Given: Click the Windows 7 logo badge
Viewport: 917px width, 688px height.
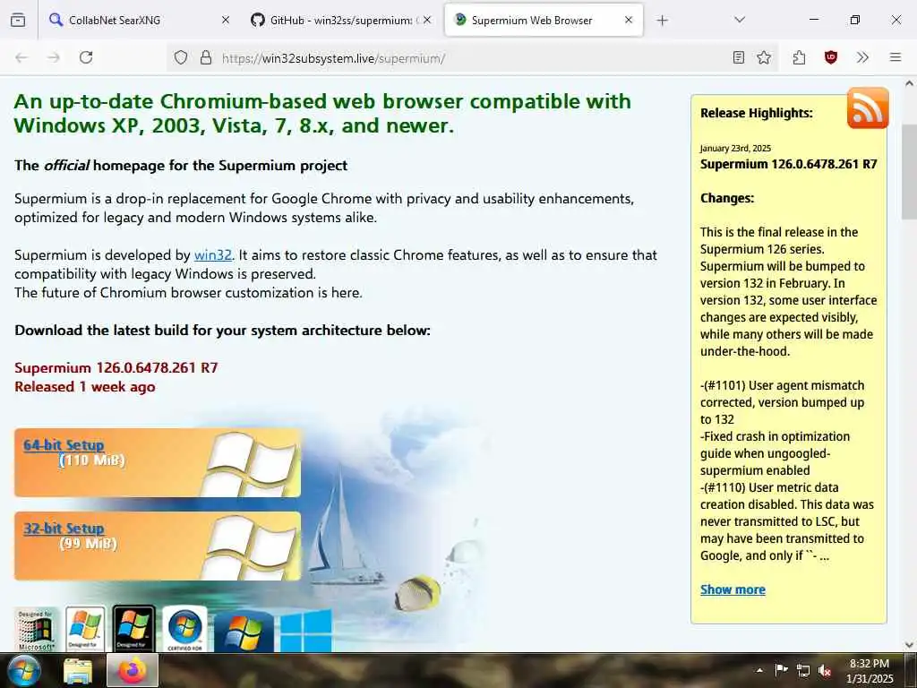Looking at the screenshot, I should 244,631.
